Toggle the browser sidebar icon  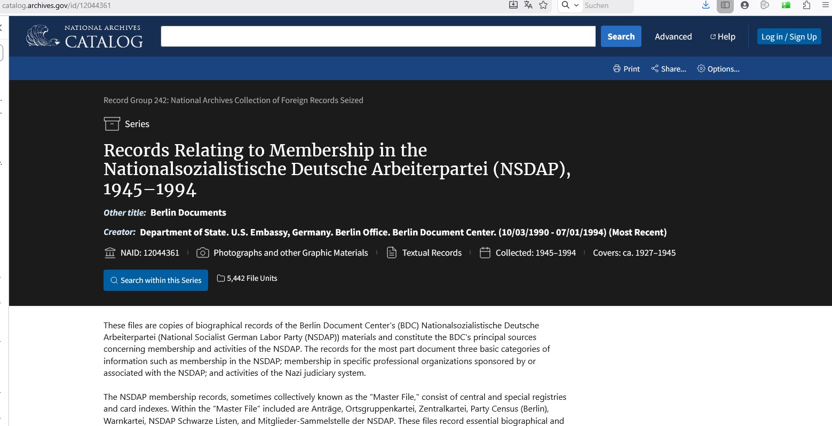[x=725, y=5]
